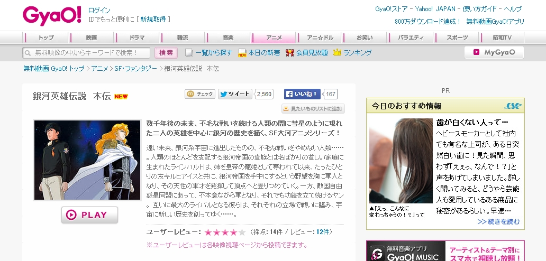Select the スポーツ navigation tab
Screen dimensions: 546x261
457,38
